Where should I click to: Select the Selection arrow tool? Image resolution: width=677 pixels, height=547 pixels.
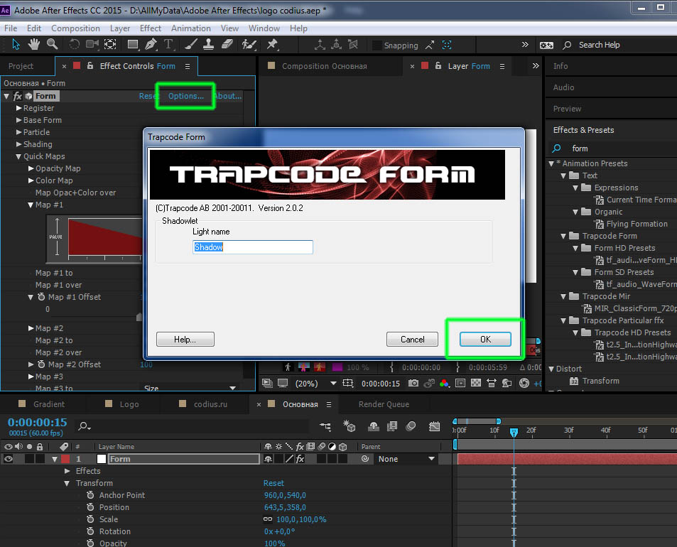pyautogui.click(x=16, y=45)
